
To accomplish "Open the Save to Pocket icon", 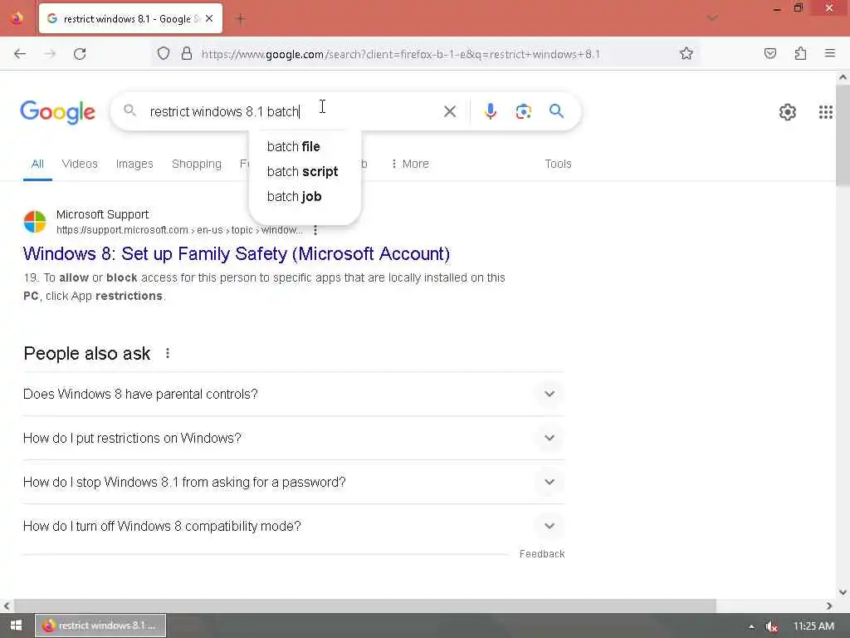I will click(769, 54).
